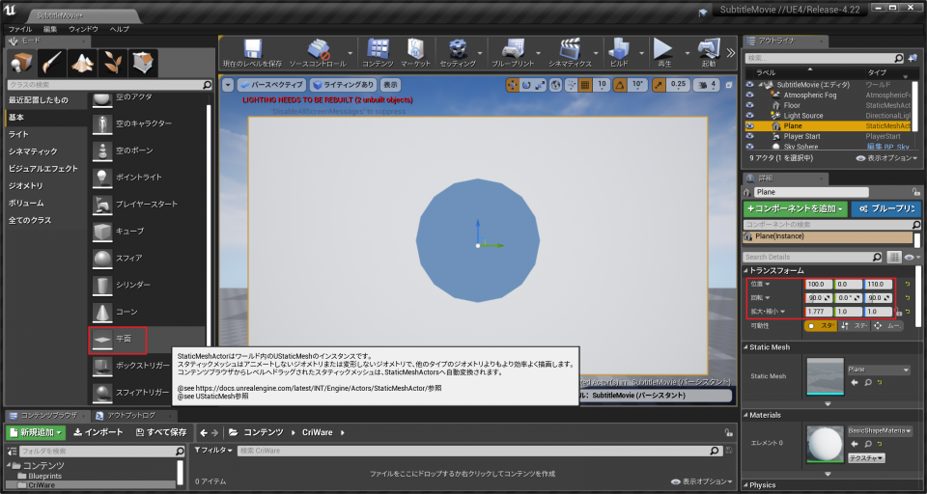
Task: Activate the Foliage mode leaf icon
Action: 112,63
